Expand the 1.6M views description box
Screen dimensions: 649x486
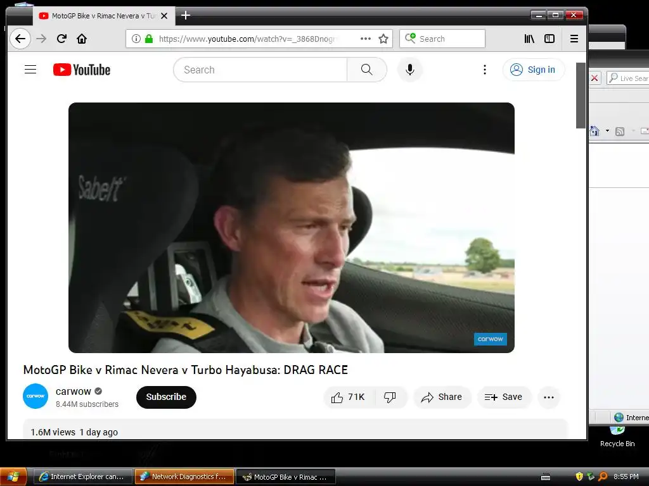pos(295,430)
